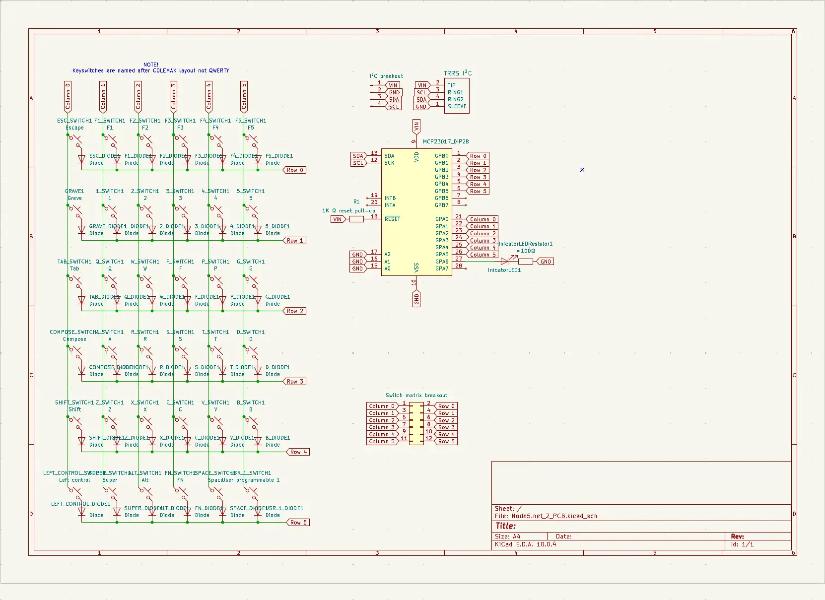Click the D_DIODE1 reference label
Viewport: 825px width, 600px height.
pos(277,367)
